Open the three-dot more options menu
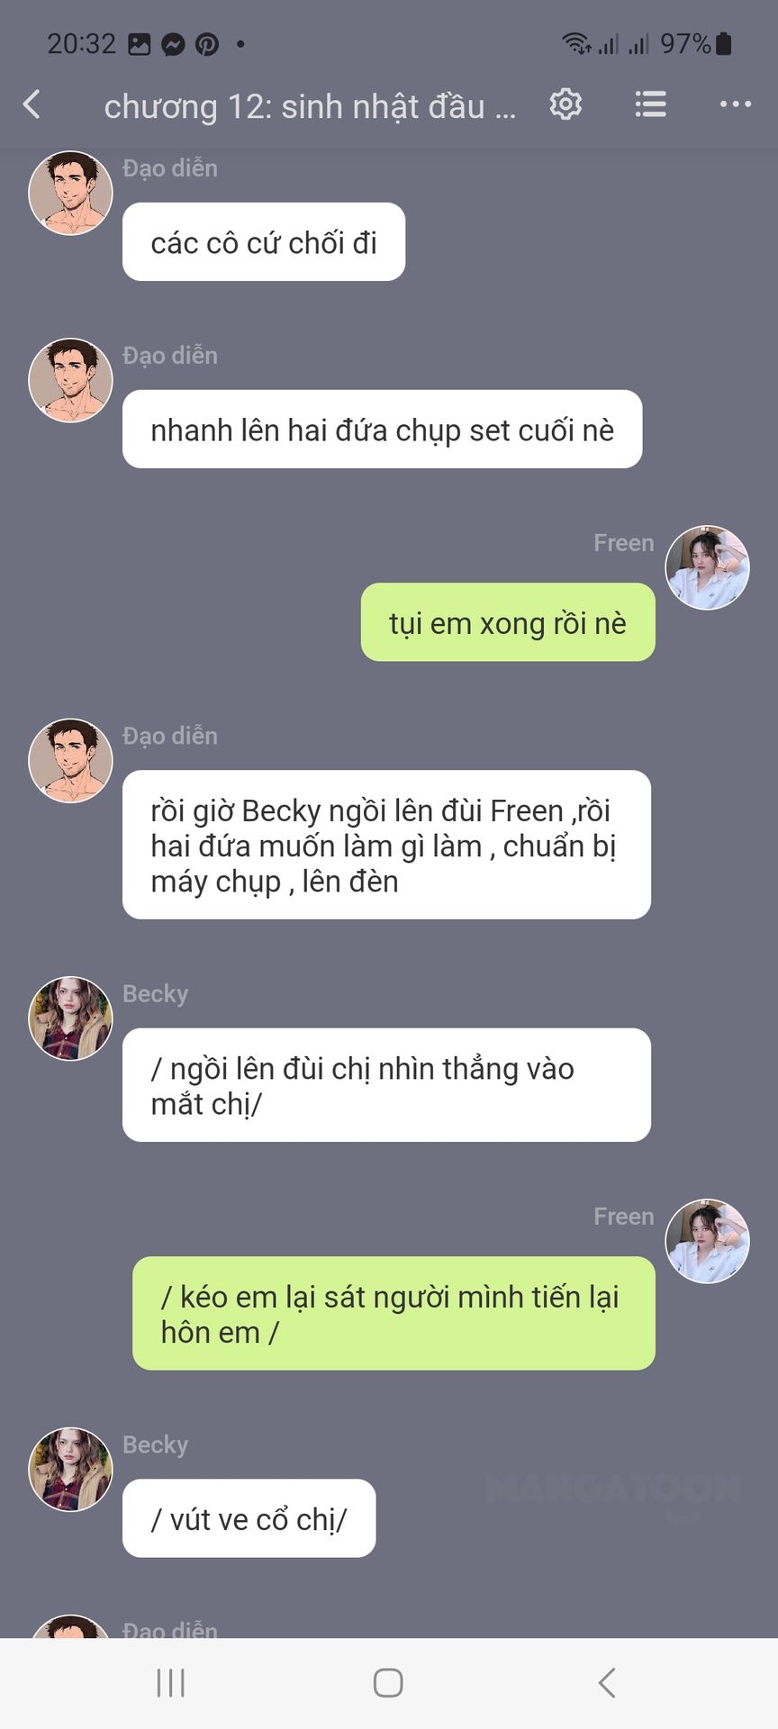The image size is (778, 1729). coord(735,104)
